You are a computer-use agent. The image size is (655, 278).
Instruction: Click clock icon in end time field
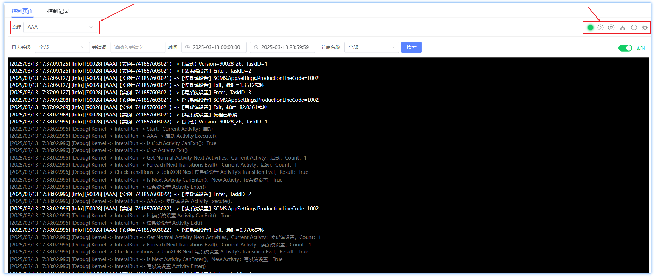(256, 47)
